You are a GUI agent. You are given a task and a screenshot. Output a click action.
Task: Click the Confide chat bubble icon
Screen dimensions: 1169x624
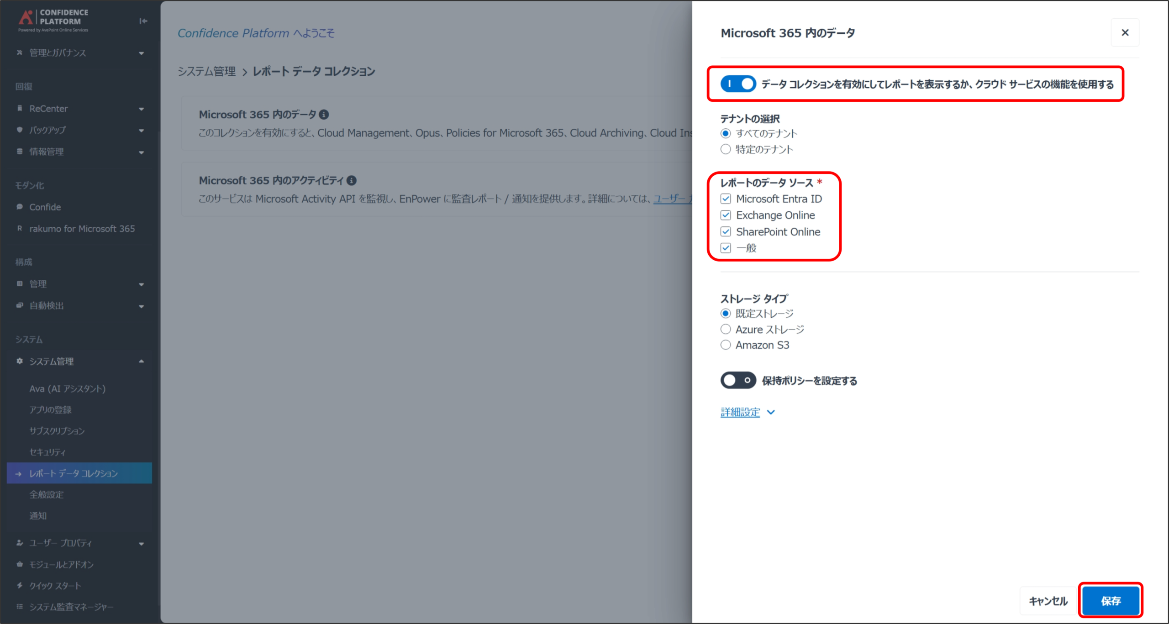(20, 207)
